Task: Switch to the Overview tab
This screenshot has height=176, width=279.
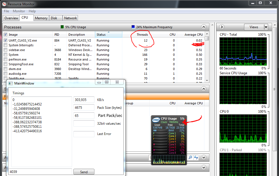Action: pyautogui.click(x=11, y=18)
